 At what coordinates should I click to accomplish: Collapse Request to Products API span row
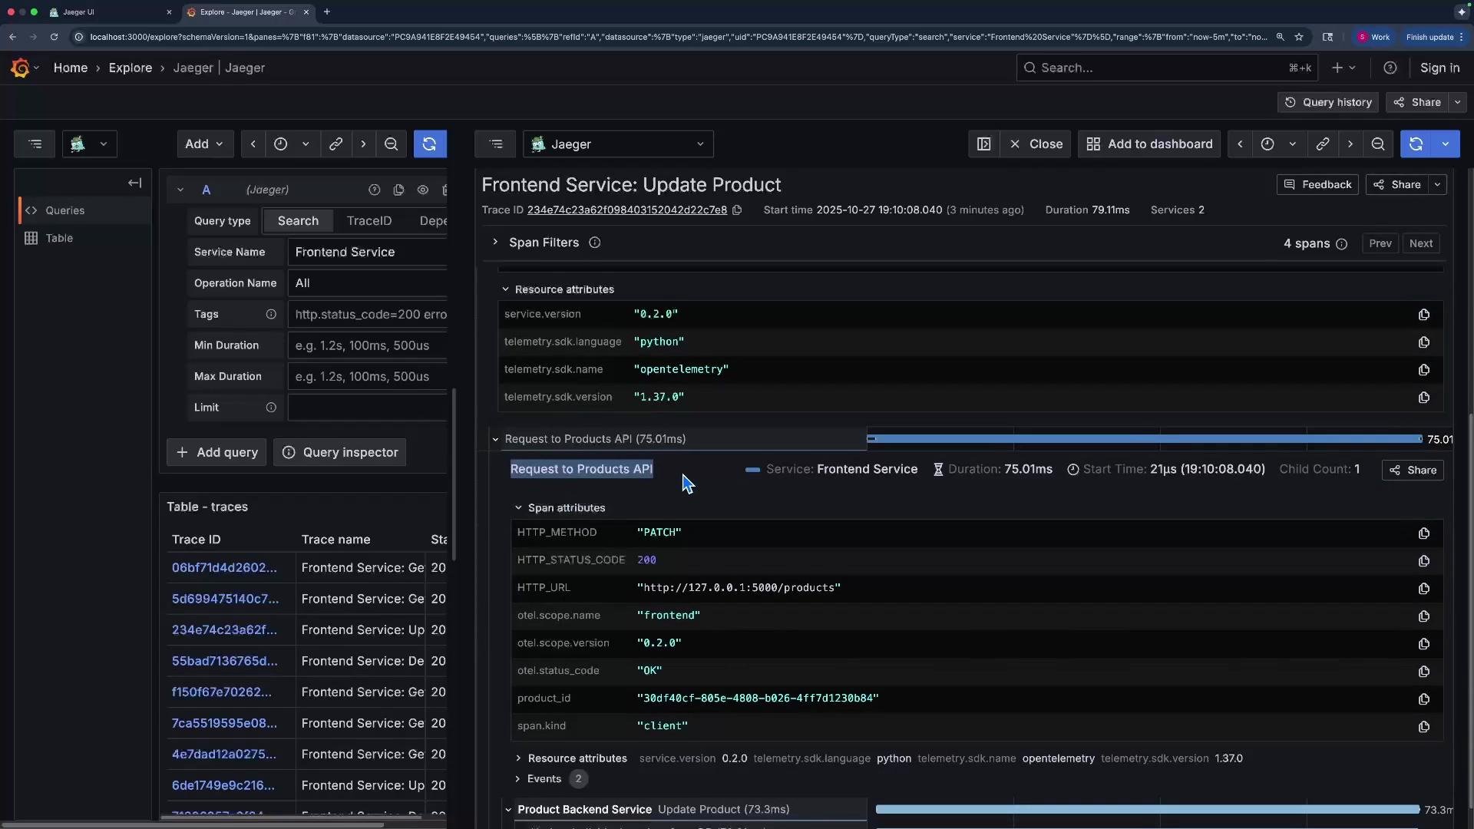(495, 440)
